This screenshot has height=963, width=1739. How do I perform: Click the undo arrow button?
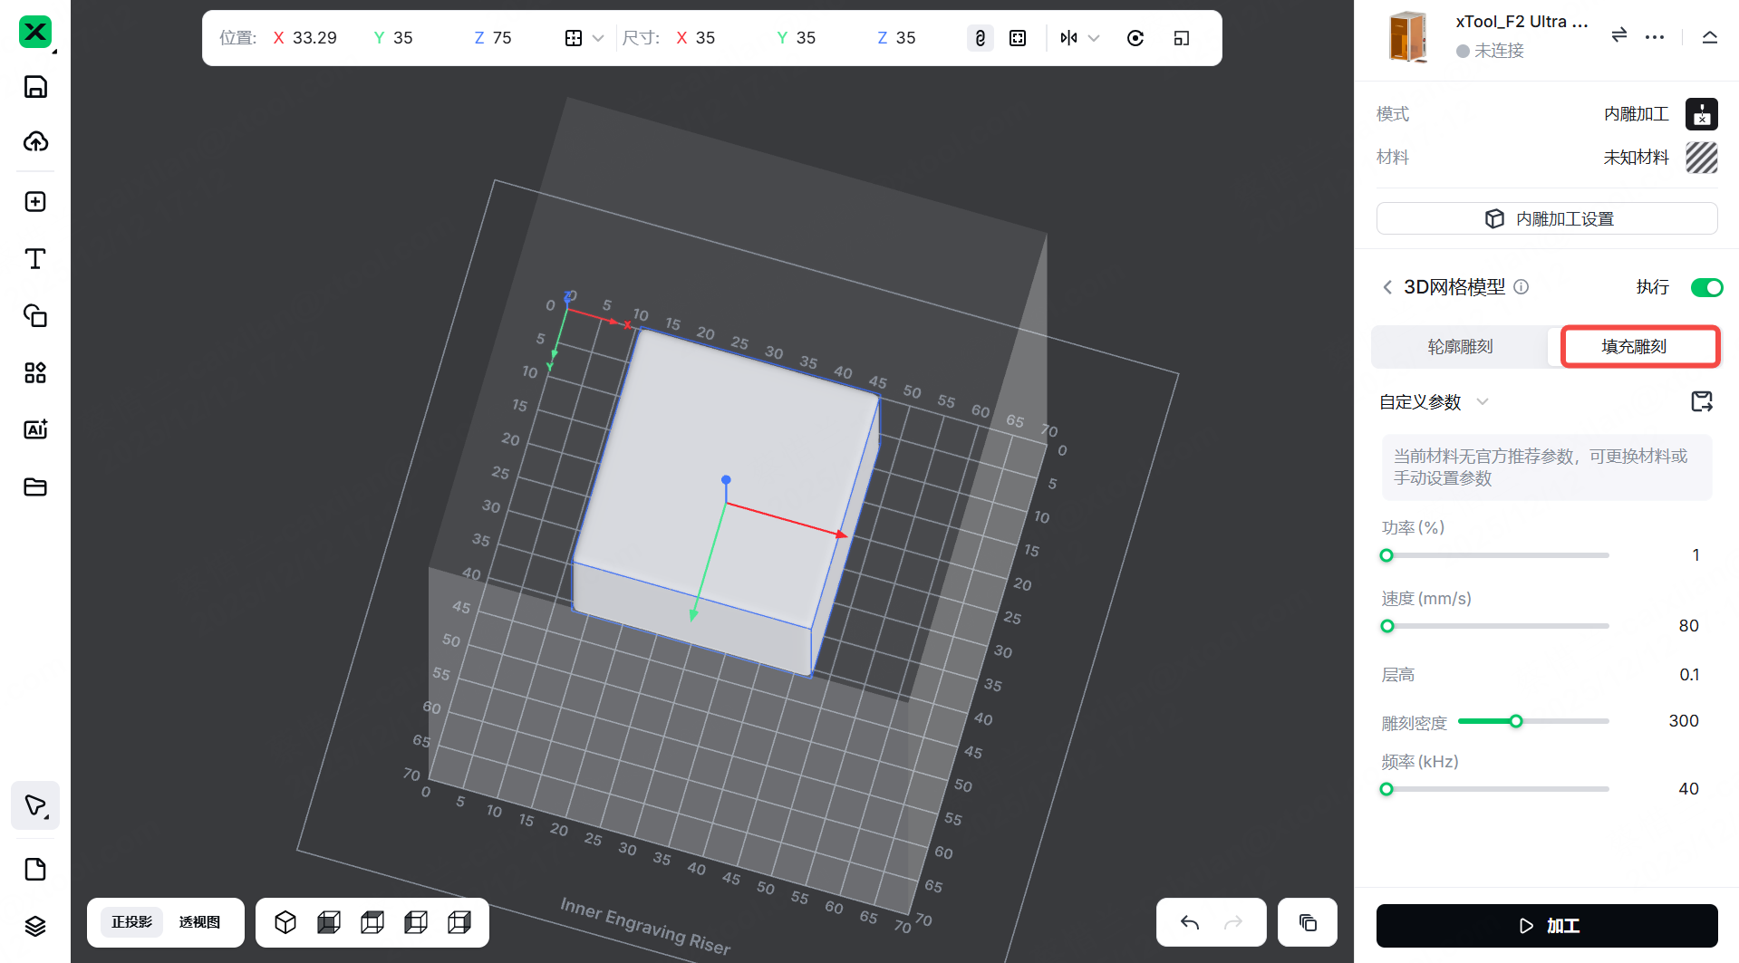click(1190, 922)
